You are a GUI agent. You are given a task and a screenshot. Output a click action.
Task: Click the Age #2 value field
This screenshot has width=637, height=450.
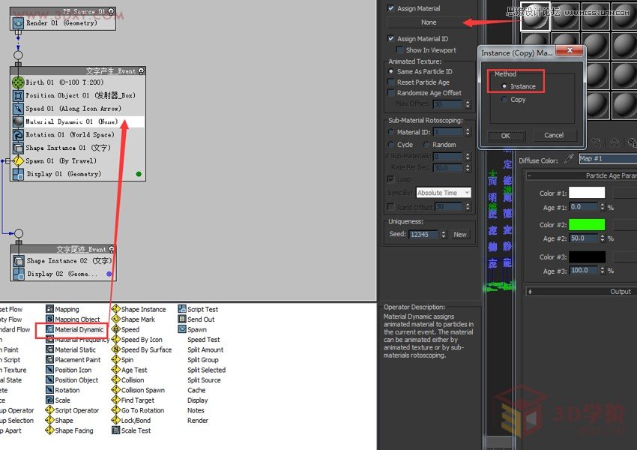tap(584, 238)
